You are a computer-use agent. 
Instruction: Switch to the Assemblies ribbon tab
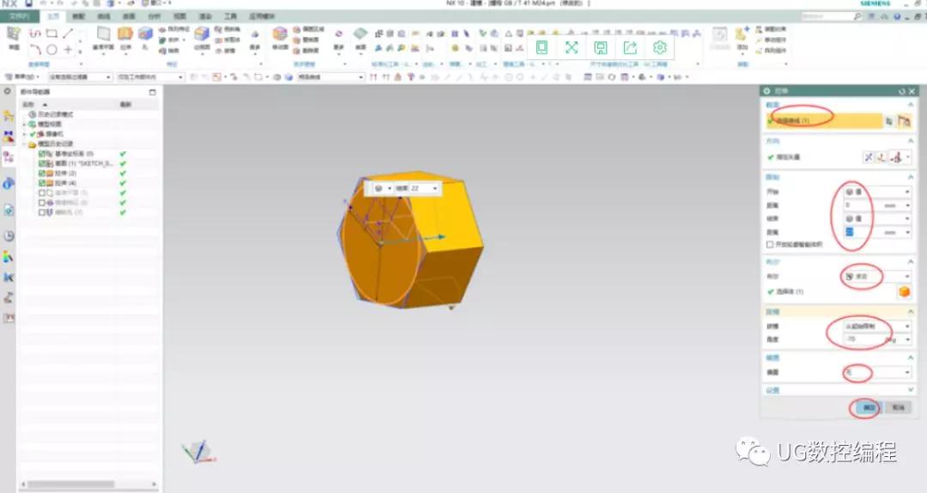78,16
